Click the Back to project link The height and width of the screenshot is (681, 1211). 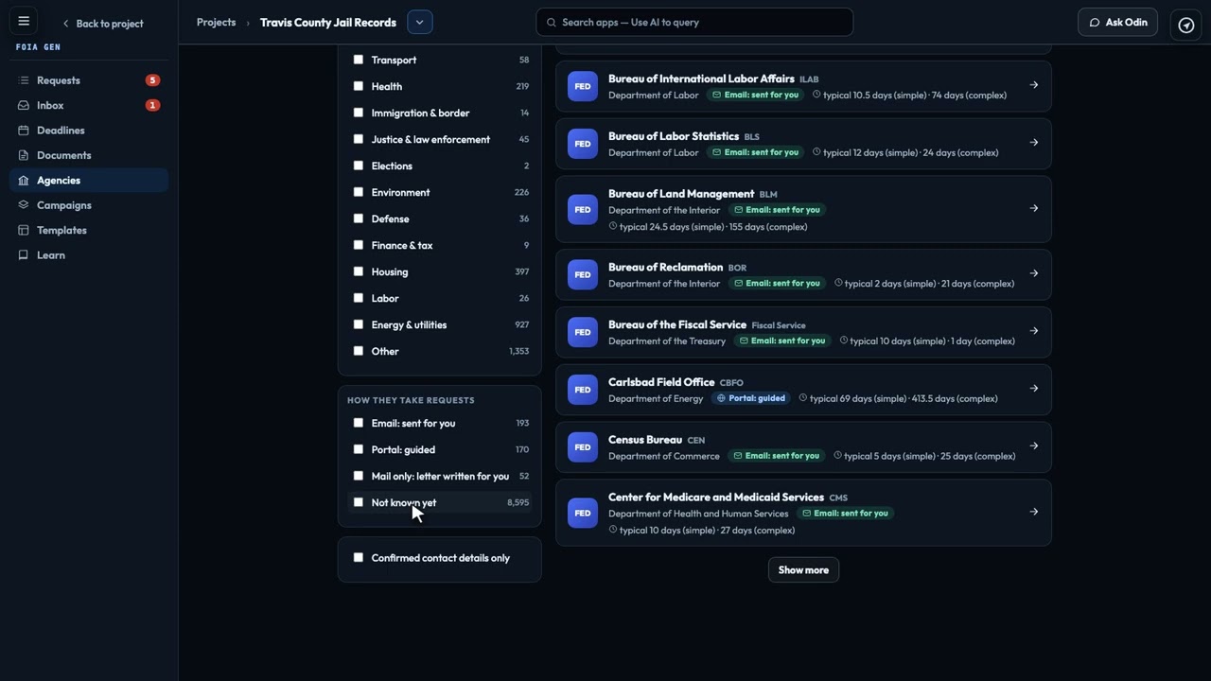click(102, 24)
